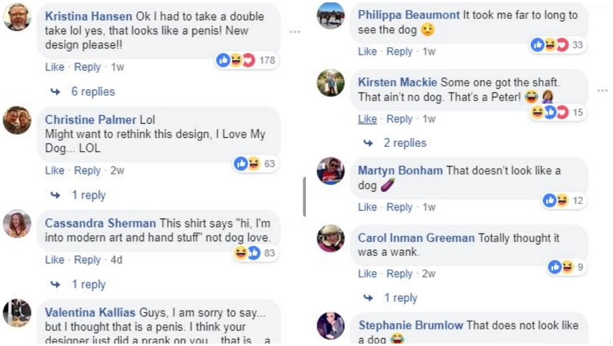The image size is (613, 346).
Task: Like Martyn Bonham's comment
Action: (x=367, y=207)
